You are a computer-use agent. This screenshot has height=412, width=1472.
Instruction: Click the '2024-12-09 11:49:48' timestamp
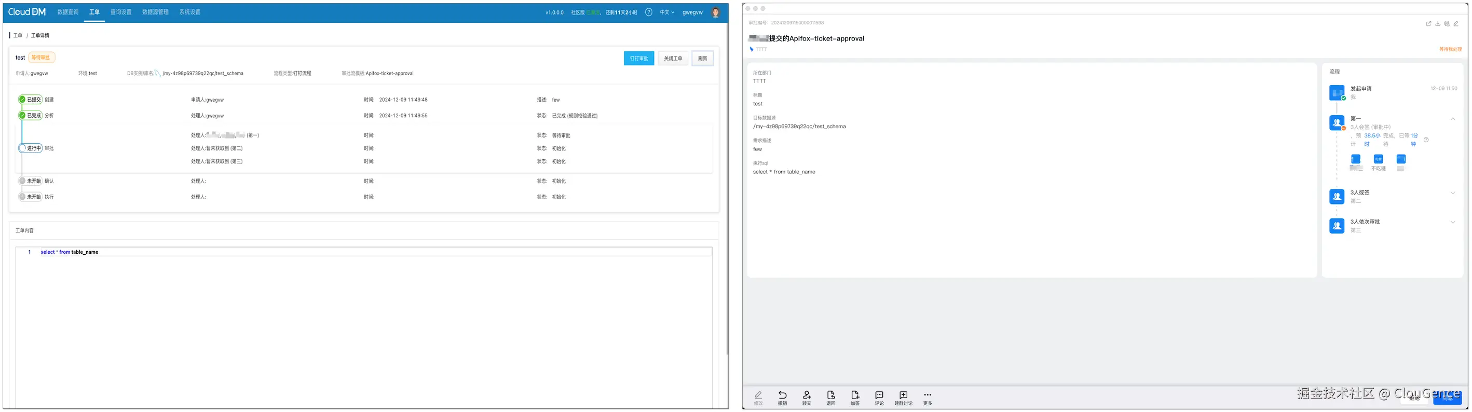(403, 100)
